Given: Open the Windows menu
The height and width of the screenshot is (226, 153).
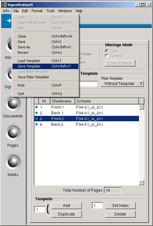Looking at the screenshot, I should pyautogui.click(x=65, y=11).
